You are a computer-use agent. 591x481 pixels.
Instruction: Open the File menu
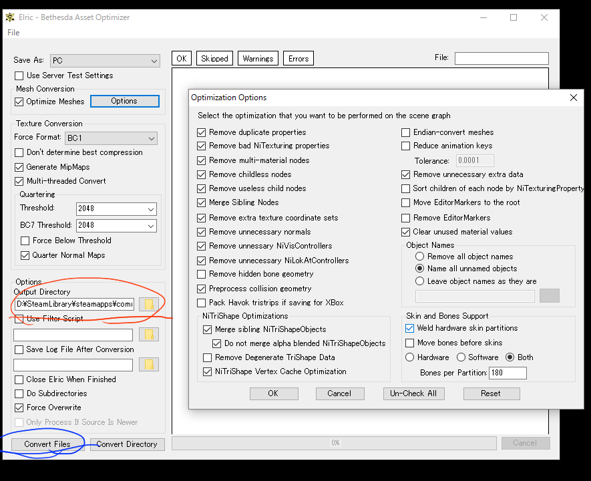pyautogui.click(x=13, y=33)
